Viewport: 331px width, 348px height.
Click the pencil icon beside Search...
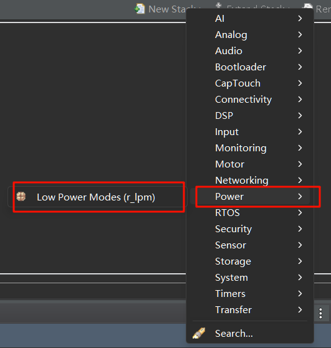[x=199, y=333]
